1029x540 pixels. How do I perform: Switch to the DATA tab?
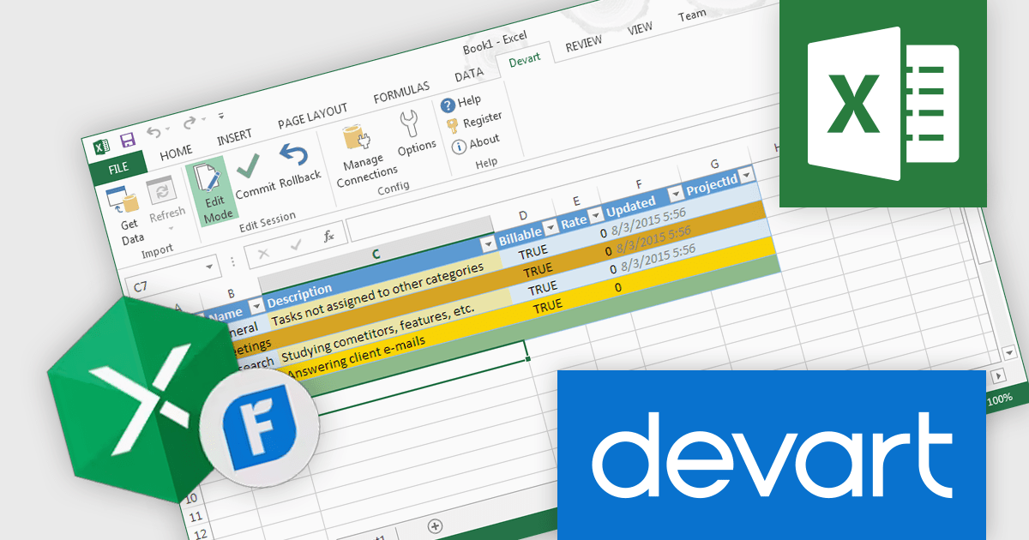(468, 75)
